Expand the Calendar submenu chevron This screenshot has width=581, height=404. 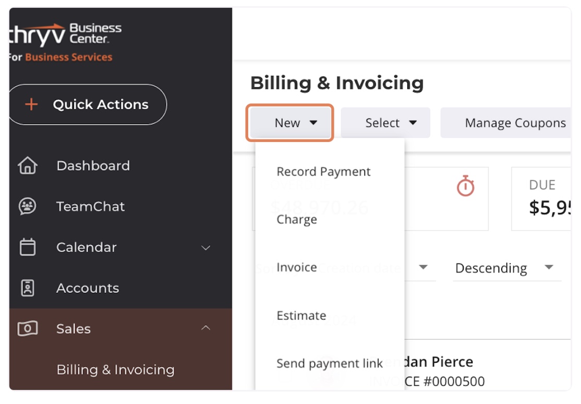205,247
